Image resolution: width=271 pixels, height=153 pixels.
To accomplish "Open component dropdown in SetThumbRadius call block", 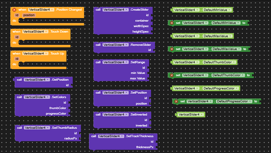I will [37, 128].
